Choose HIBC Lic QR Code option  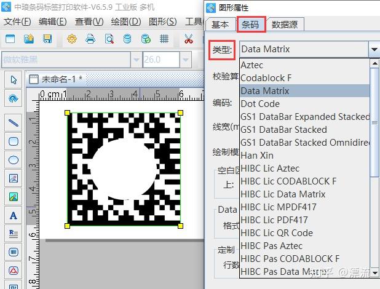pos(304,233)
